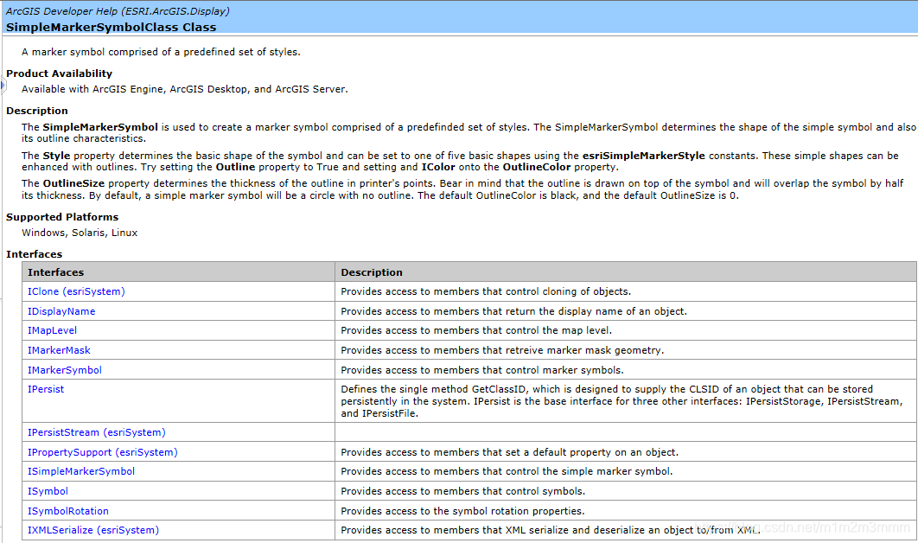Click 'Provides access to members that control the map level.'
918x543 pixels.
tap(476, 330)
